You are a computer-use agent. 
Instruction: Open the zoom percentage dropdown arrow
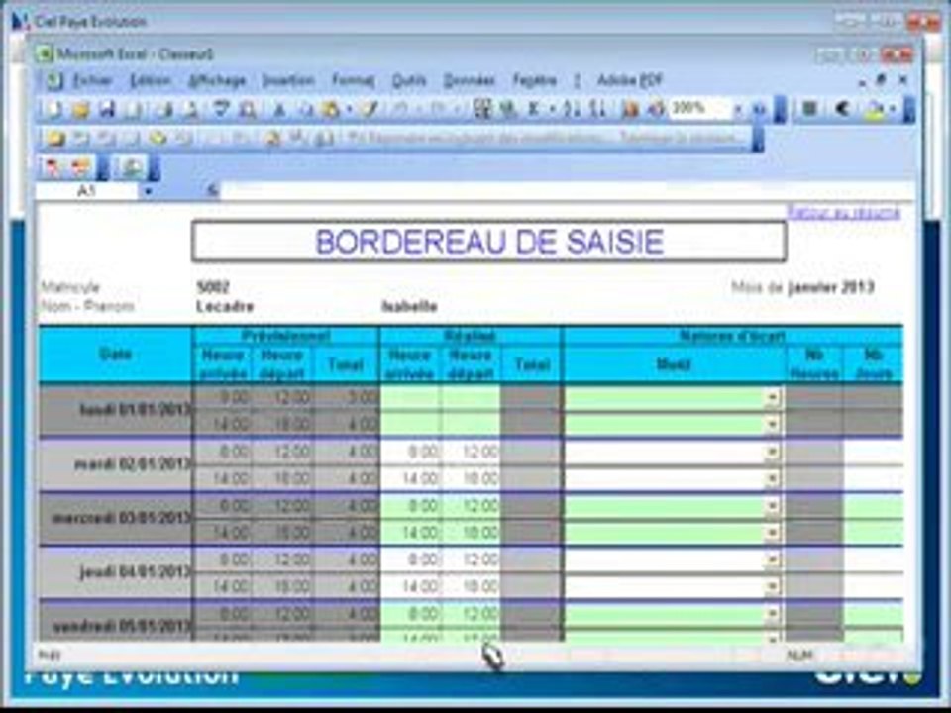click(738, 110)
